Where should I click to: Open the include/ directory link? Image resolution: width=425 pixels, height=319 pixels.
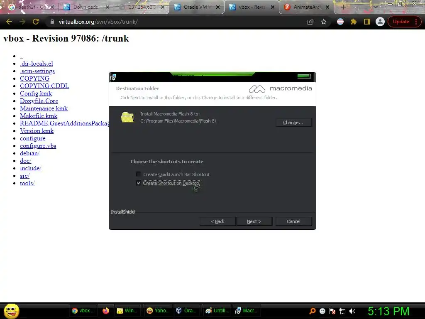[30, 168]
